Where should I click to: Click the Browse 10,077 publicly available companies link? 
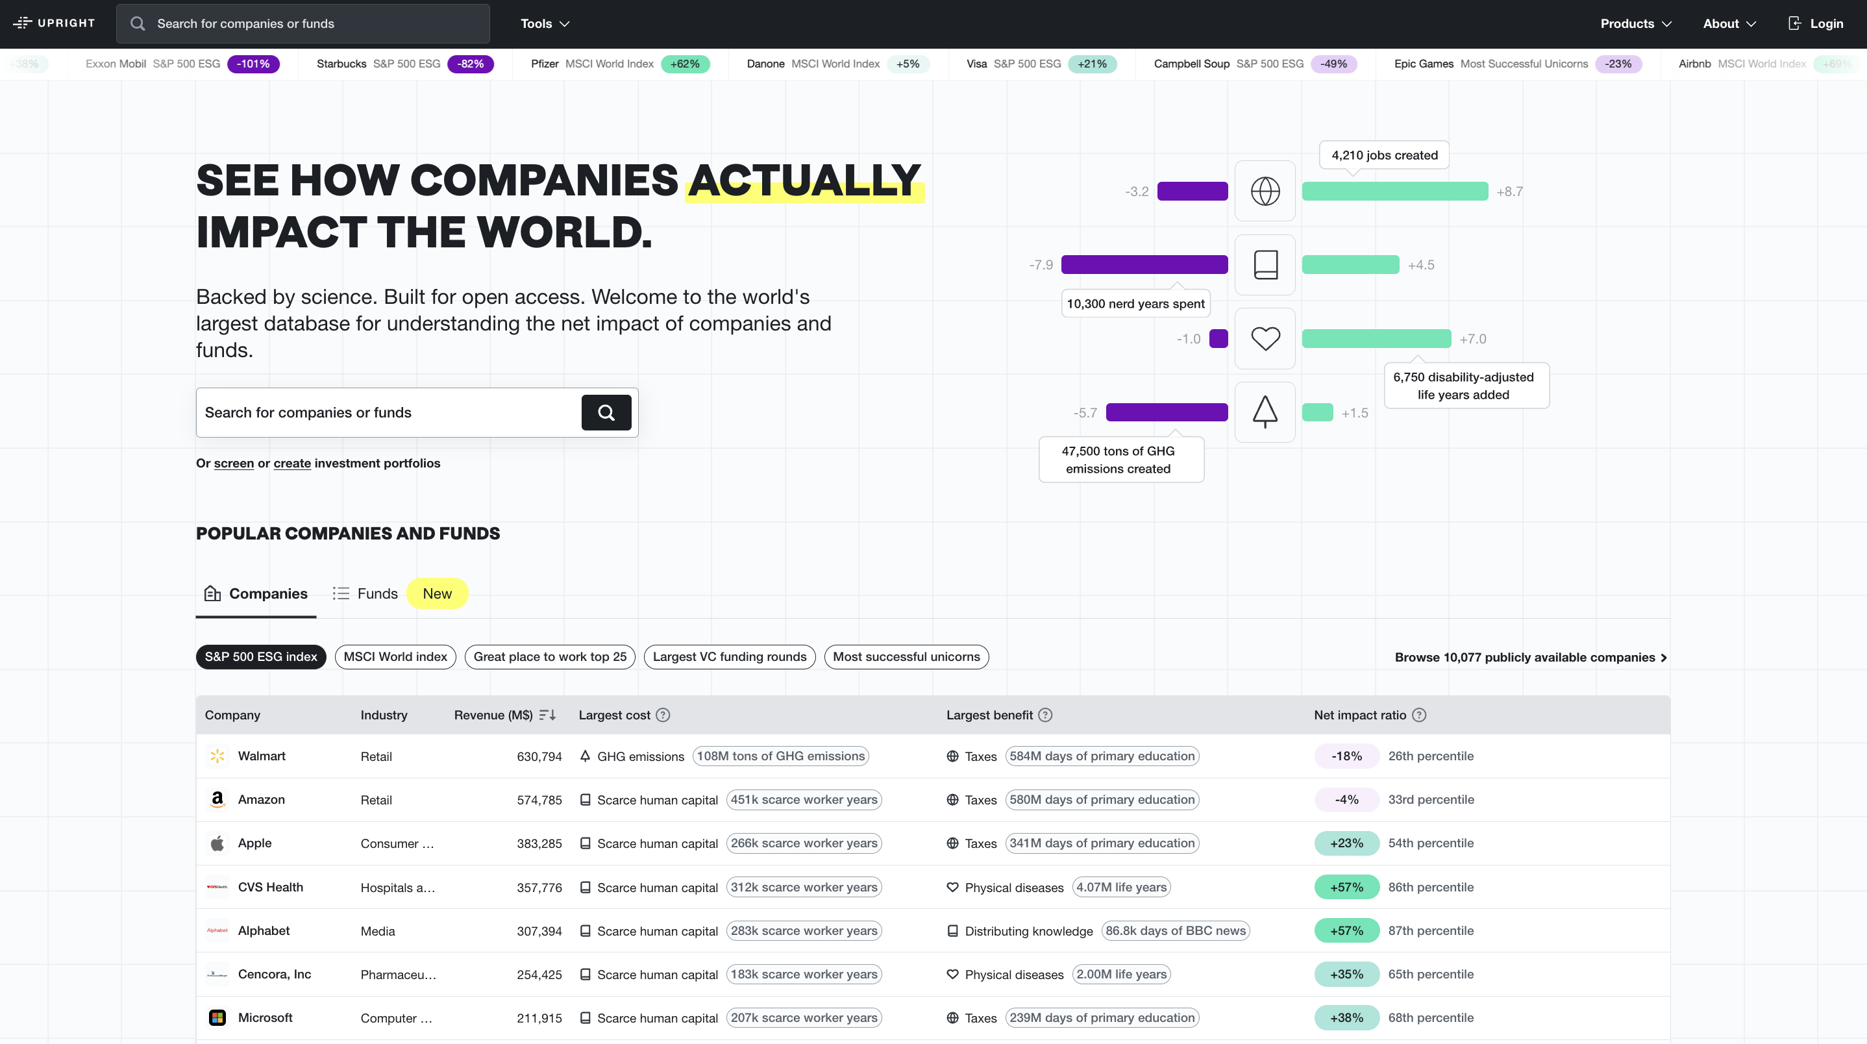coord(1529,657)
